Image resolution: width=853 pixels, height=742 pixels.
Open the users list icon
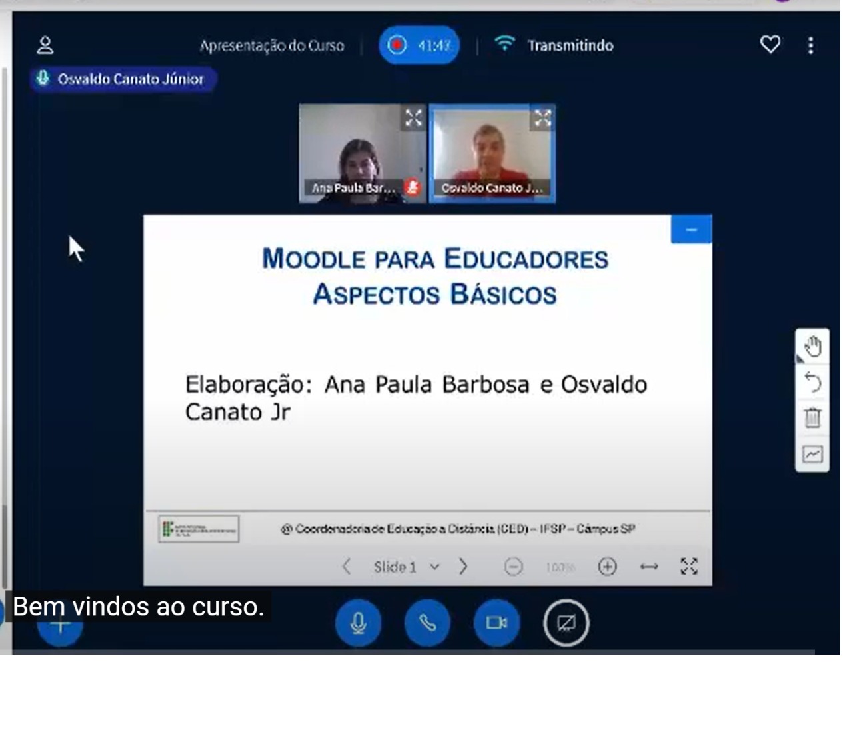(45, 45)
